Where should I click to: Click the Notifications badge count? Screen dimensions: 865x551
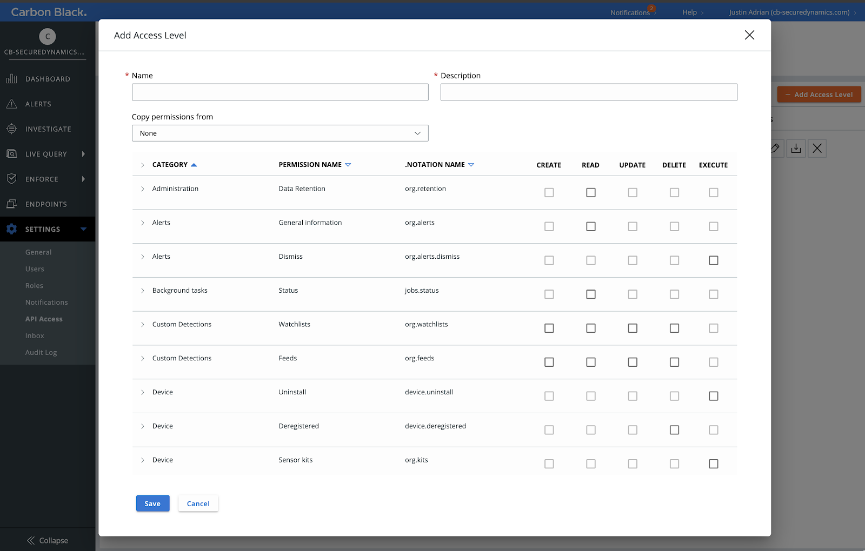pyautogui.click(x=652, y=8)
